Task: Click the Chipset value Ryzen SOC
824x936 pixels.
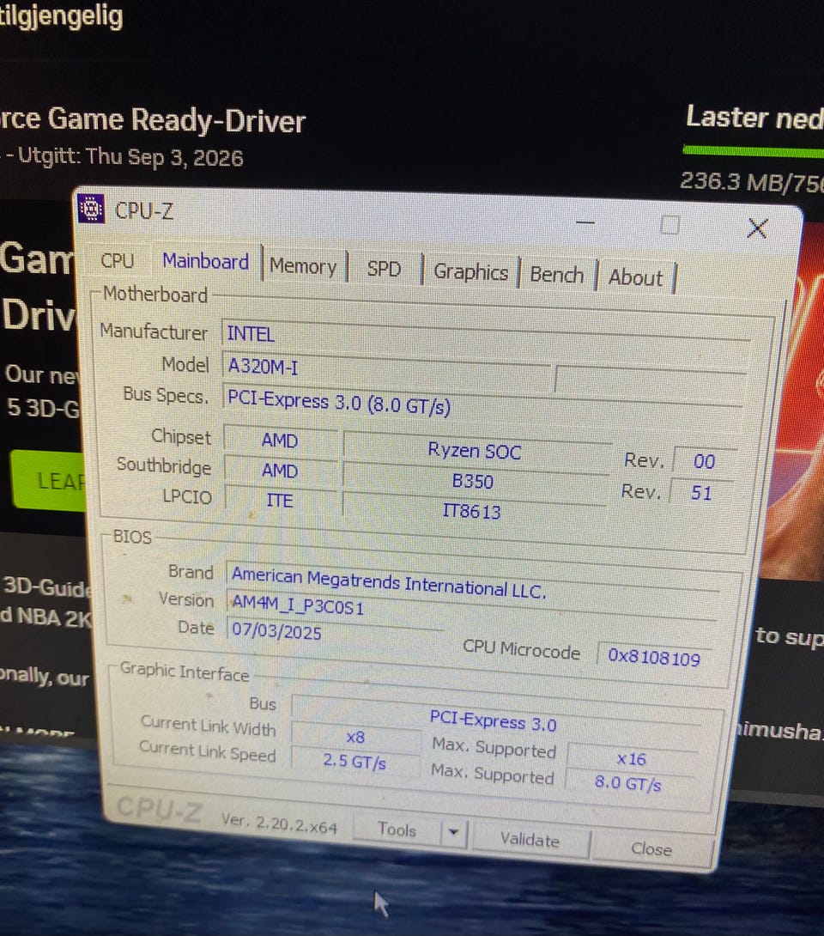Action: [x=476, y=451]
